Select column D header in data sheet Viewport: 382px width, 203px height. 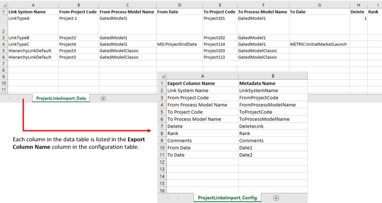(x=180, y=5)
